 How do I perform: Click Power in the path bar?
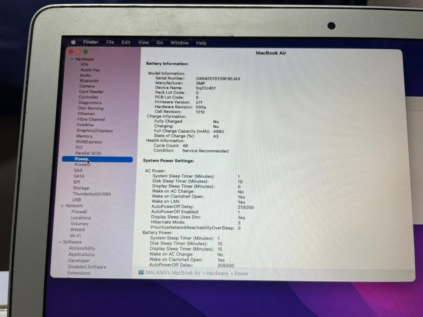point(241,274)
